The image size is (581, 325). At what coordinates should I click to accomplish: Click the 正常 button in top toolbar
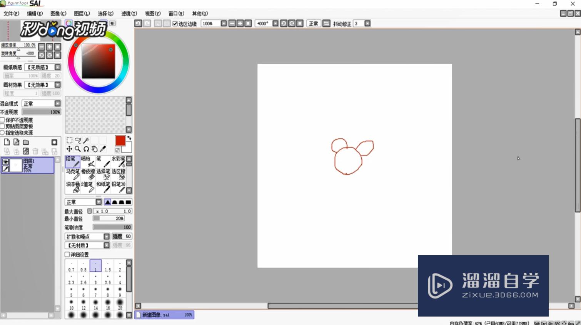314,23
